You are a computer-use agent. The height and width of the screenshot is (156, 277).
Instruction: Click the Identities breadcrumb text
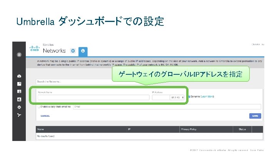coord(48,45)
